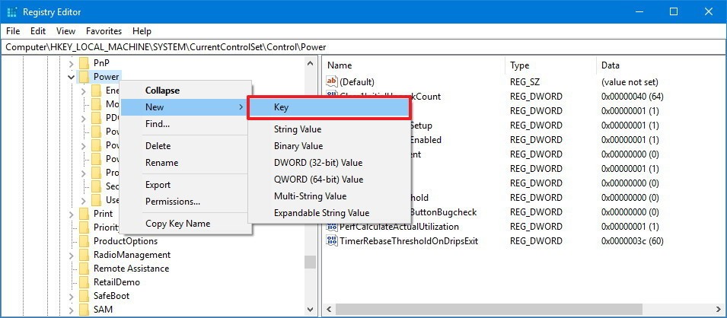Select Export in the context menu
The image size is (727, 318).
pos(186,185)
